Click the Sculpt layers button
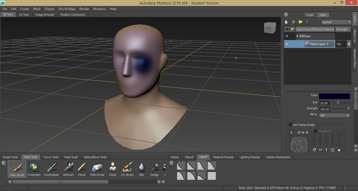 pyautogui.click(x=310, y=15)
